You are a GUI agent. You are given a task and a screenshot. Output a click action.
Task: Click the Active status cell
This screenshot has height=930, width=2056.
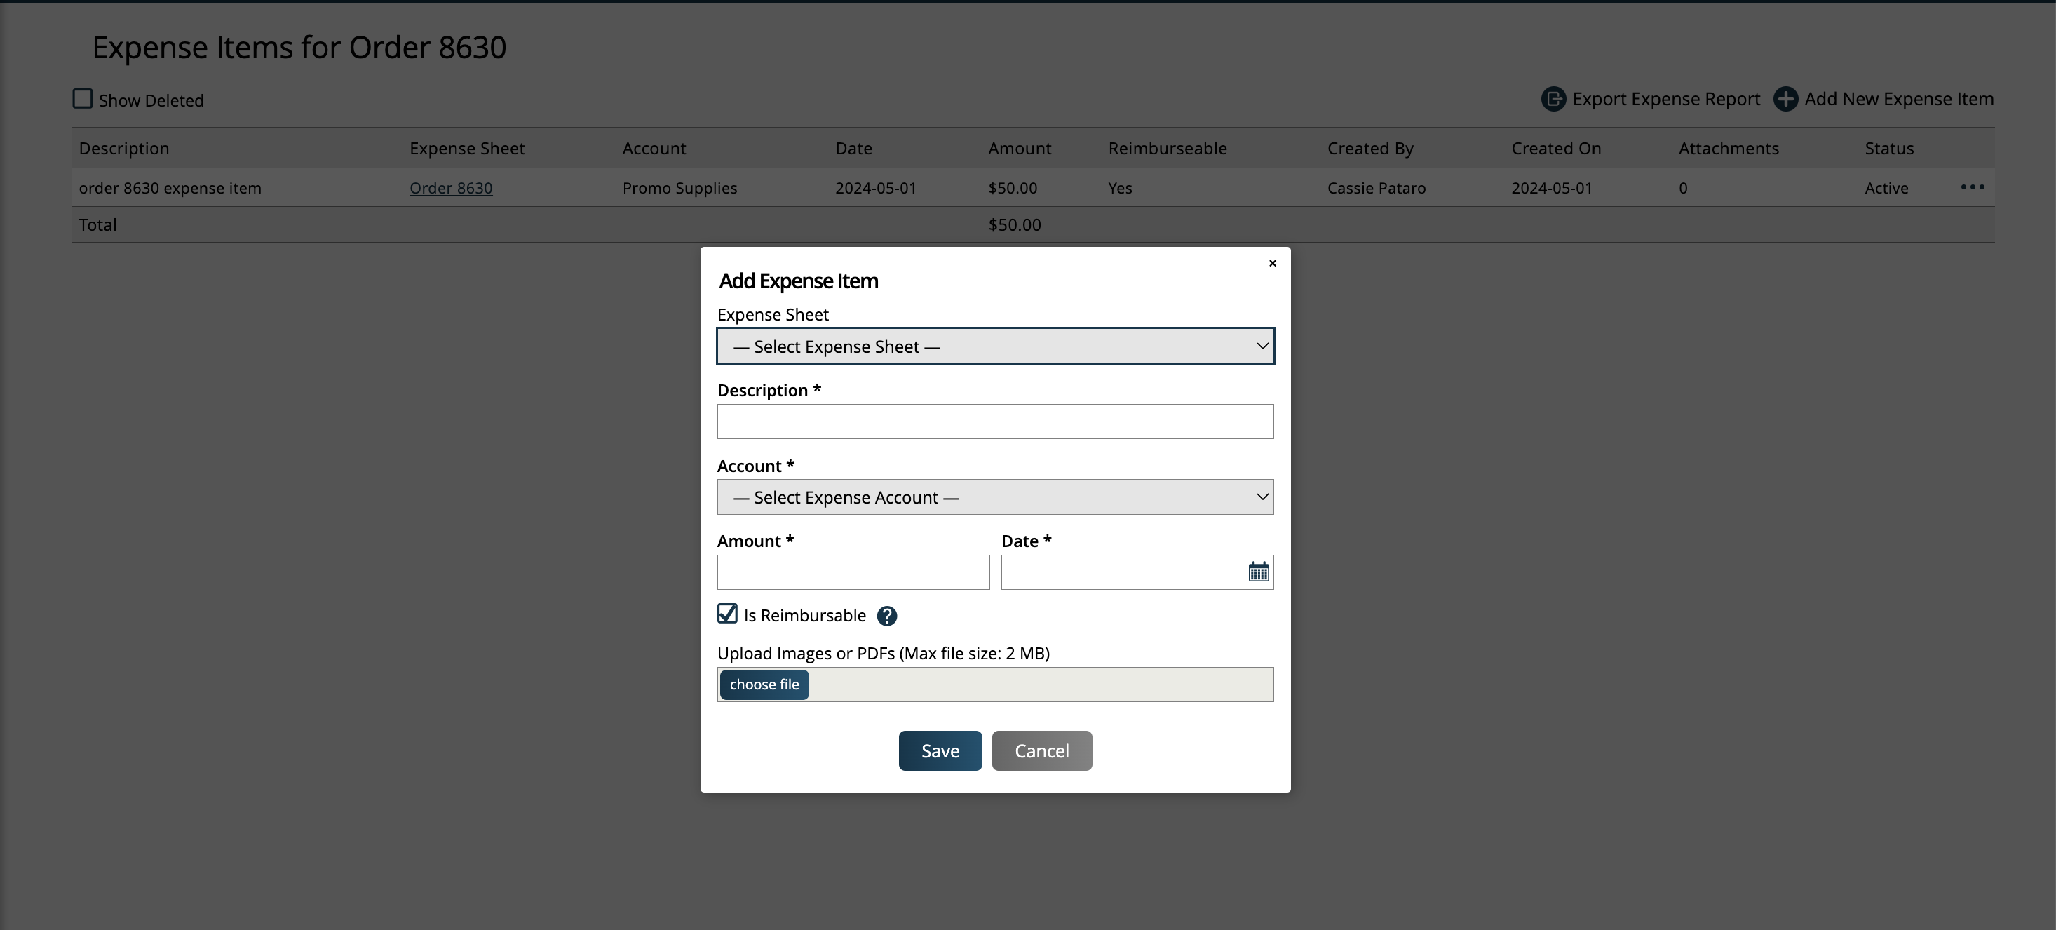pos(1886,187)
